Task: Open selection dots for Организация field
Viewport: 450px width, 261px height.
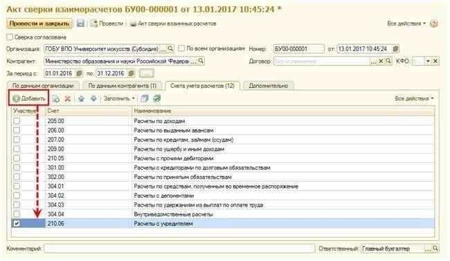Action: [163, 49]
